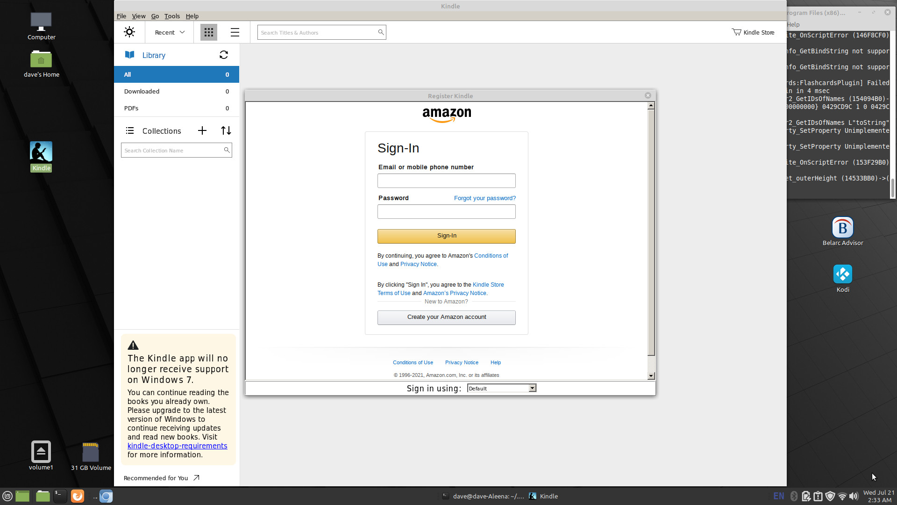Select the PDFs filter
897x505 pixels.
tap(177, 108)
